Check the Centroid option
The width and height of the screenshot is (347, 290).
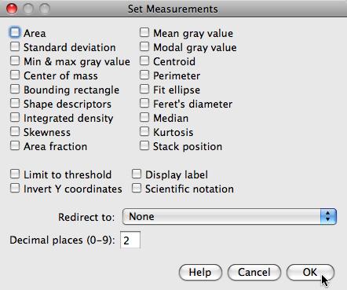click(x=144, y=61)
